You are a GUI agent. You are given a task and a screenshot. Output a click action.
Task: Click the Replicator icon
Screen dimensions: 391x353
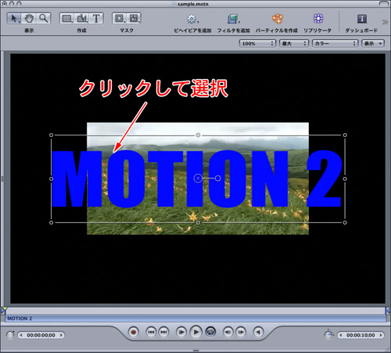pos(318,19)
